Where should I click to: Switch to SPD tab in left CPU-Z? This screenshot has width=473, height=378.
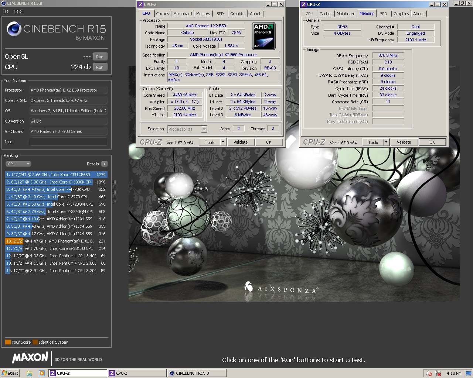[x=220, y=14]
